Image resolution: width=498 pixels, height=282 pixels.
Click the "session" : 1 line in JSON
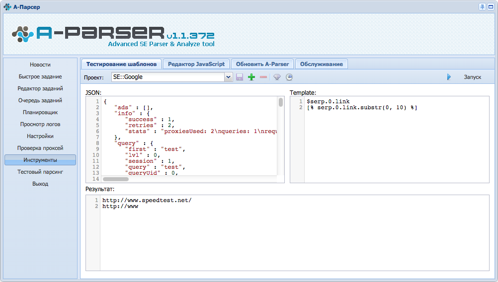click(150, 161)
